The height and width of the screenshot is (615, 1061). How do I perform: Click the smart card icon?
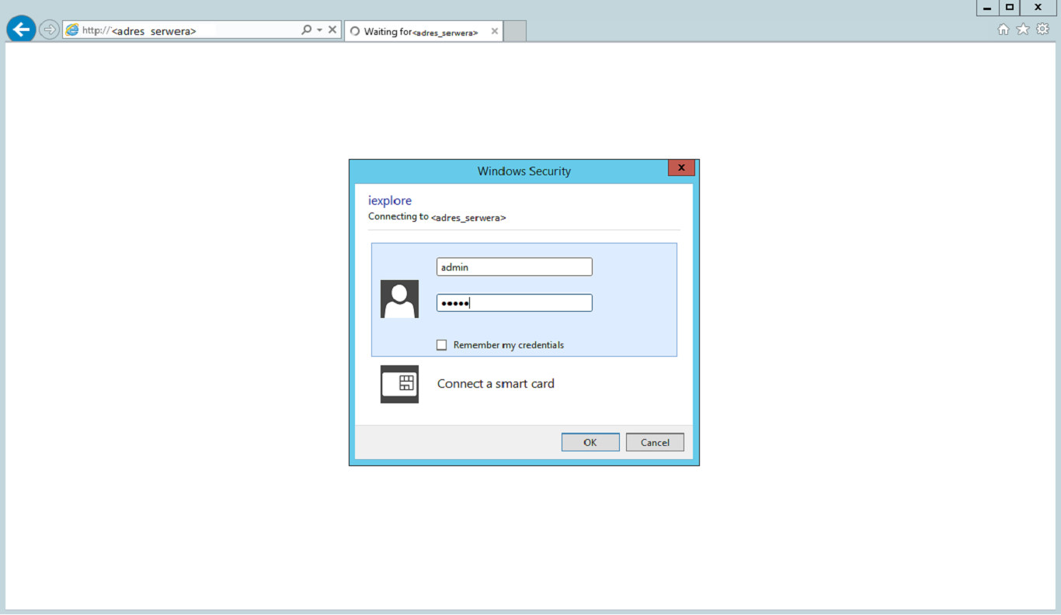[399, 384]
